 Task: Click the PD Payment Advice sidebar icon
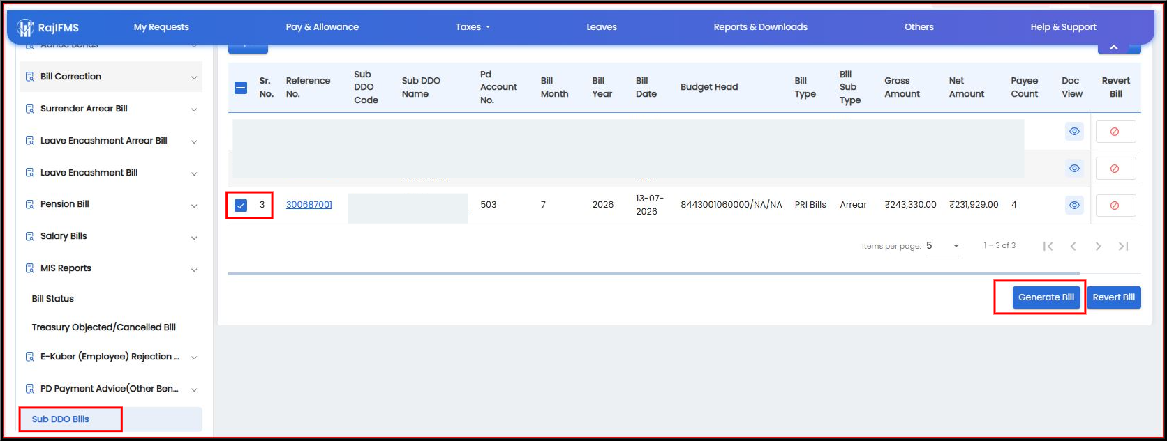pyautogui.click(x=29, y=389)
